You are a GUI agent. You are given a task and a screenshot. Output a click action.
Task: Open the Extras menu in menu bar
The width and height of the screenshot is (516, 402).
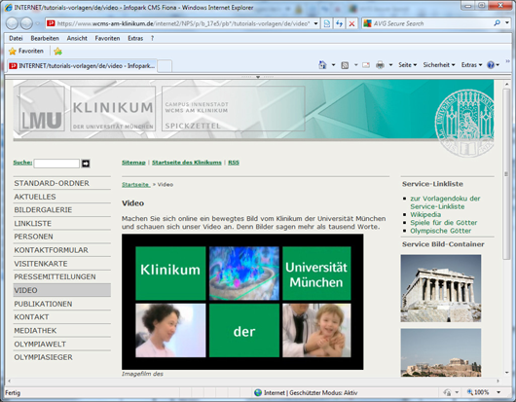click(x=135, y=38)
